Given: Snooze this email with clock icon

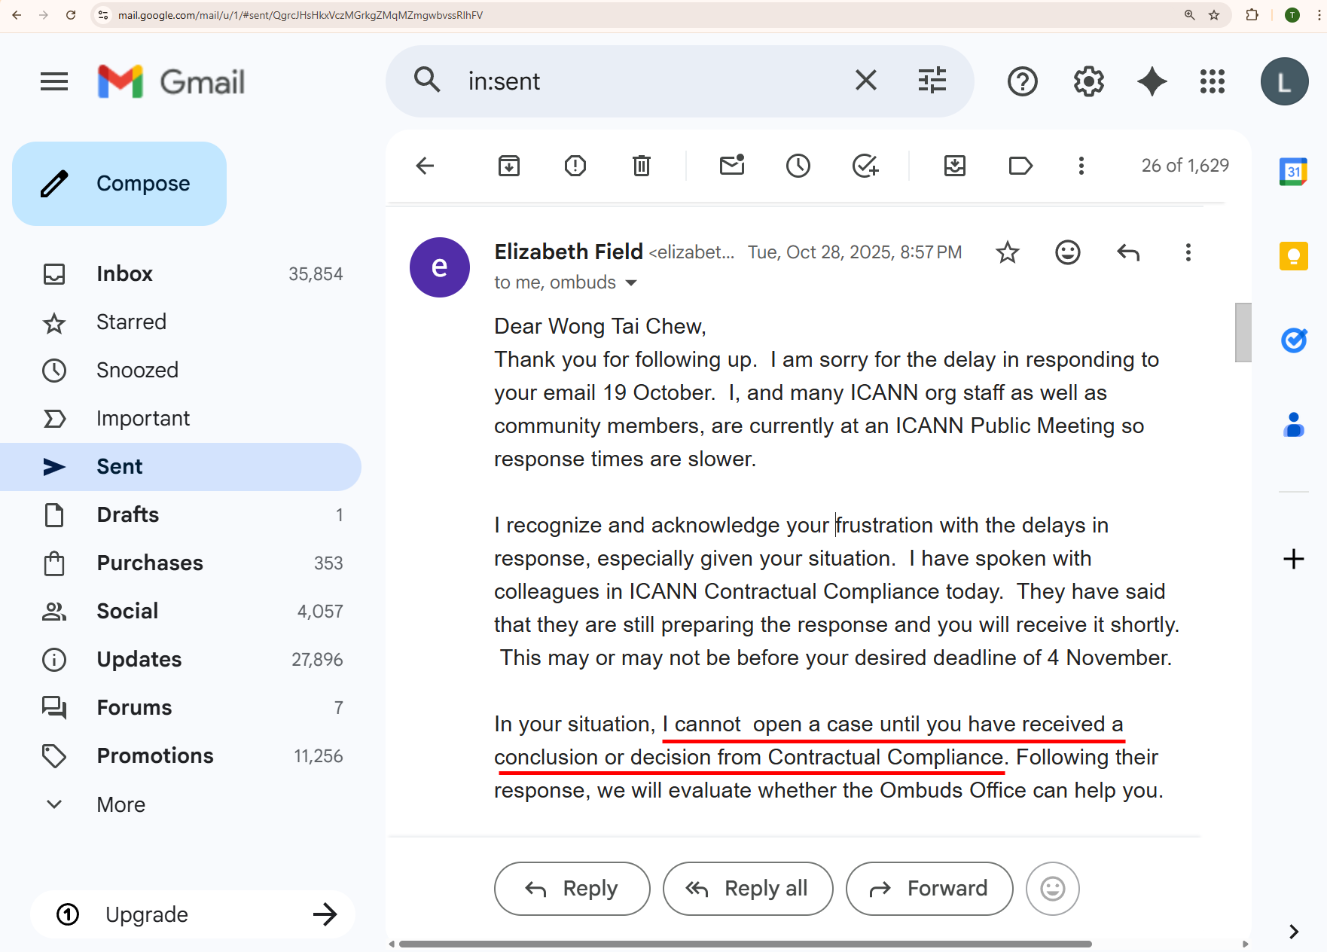Looking at the screenshot, I should coord(798,166).
